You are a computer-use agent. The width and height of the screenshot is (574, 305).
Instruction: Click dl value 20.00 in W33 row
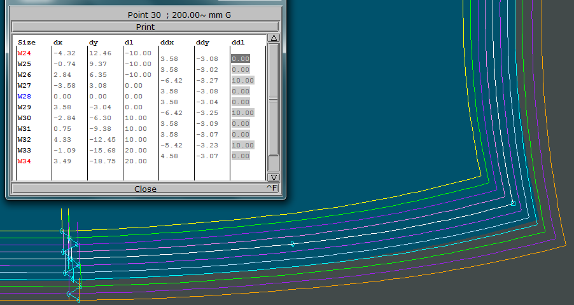point(136,151)
